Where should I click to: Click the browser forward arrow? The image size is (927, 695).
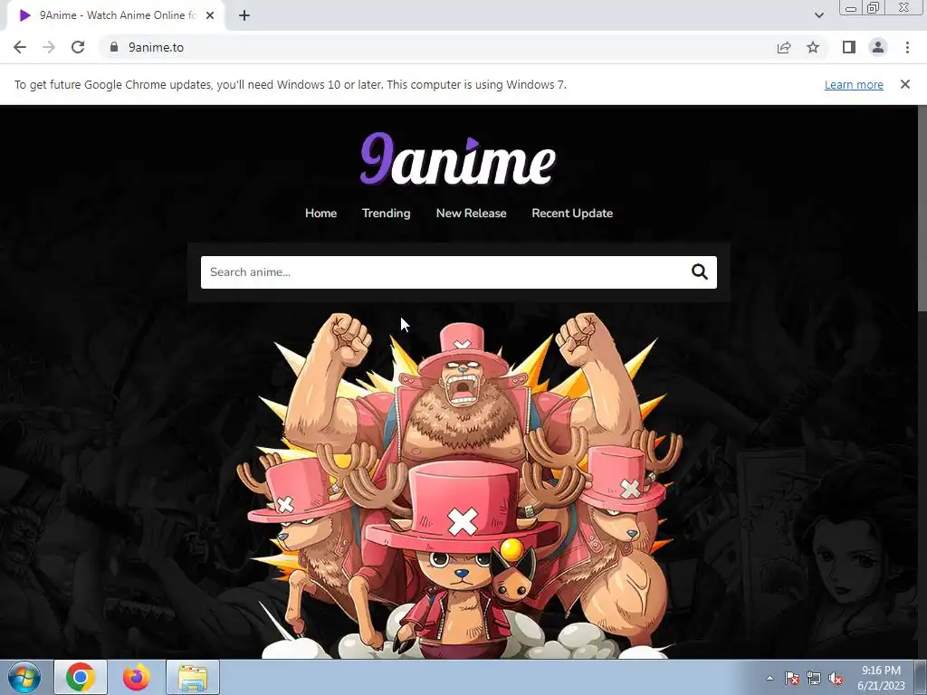coord(49,47)
